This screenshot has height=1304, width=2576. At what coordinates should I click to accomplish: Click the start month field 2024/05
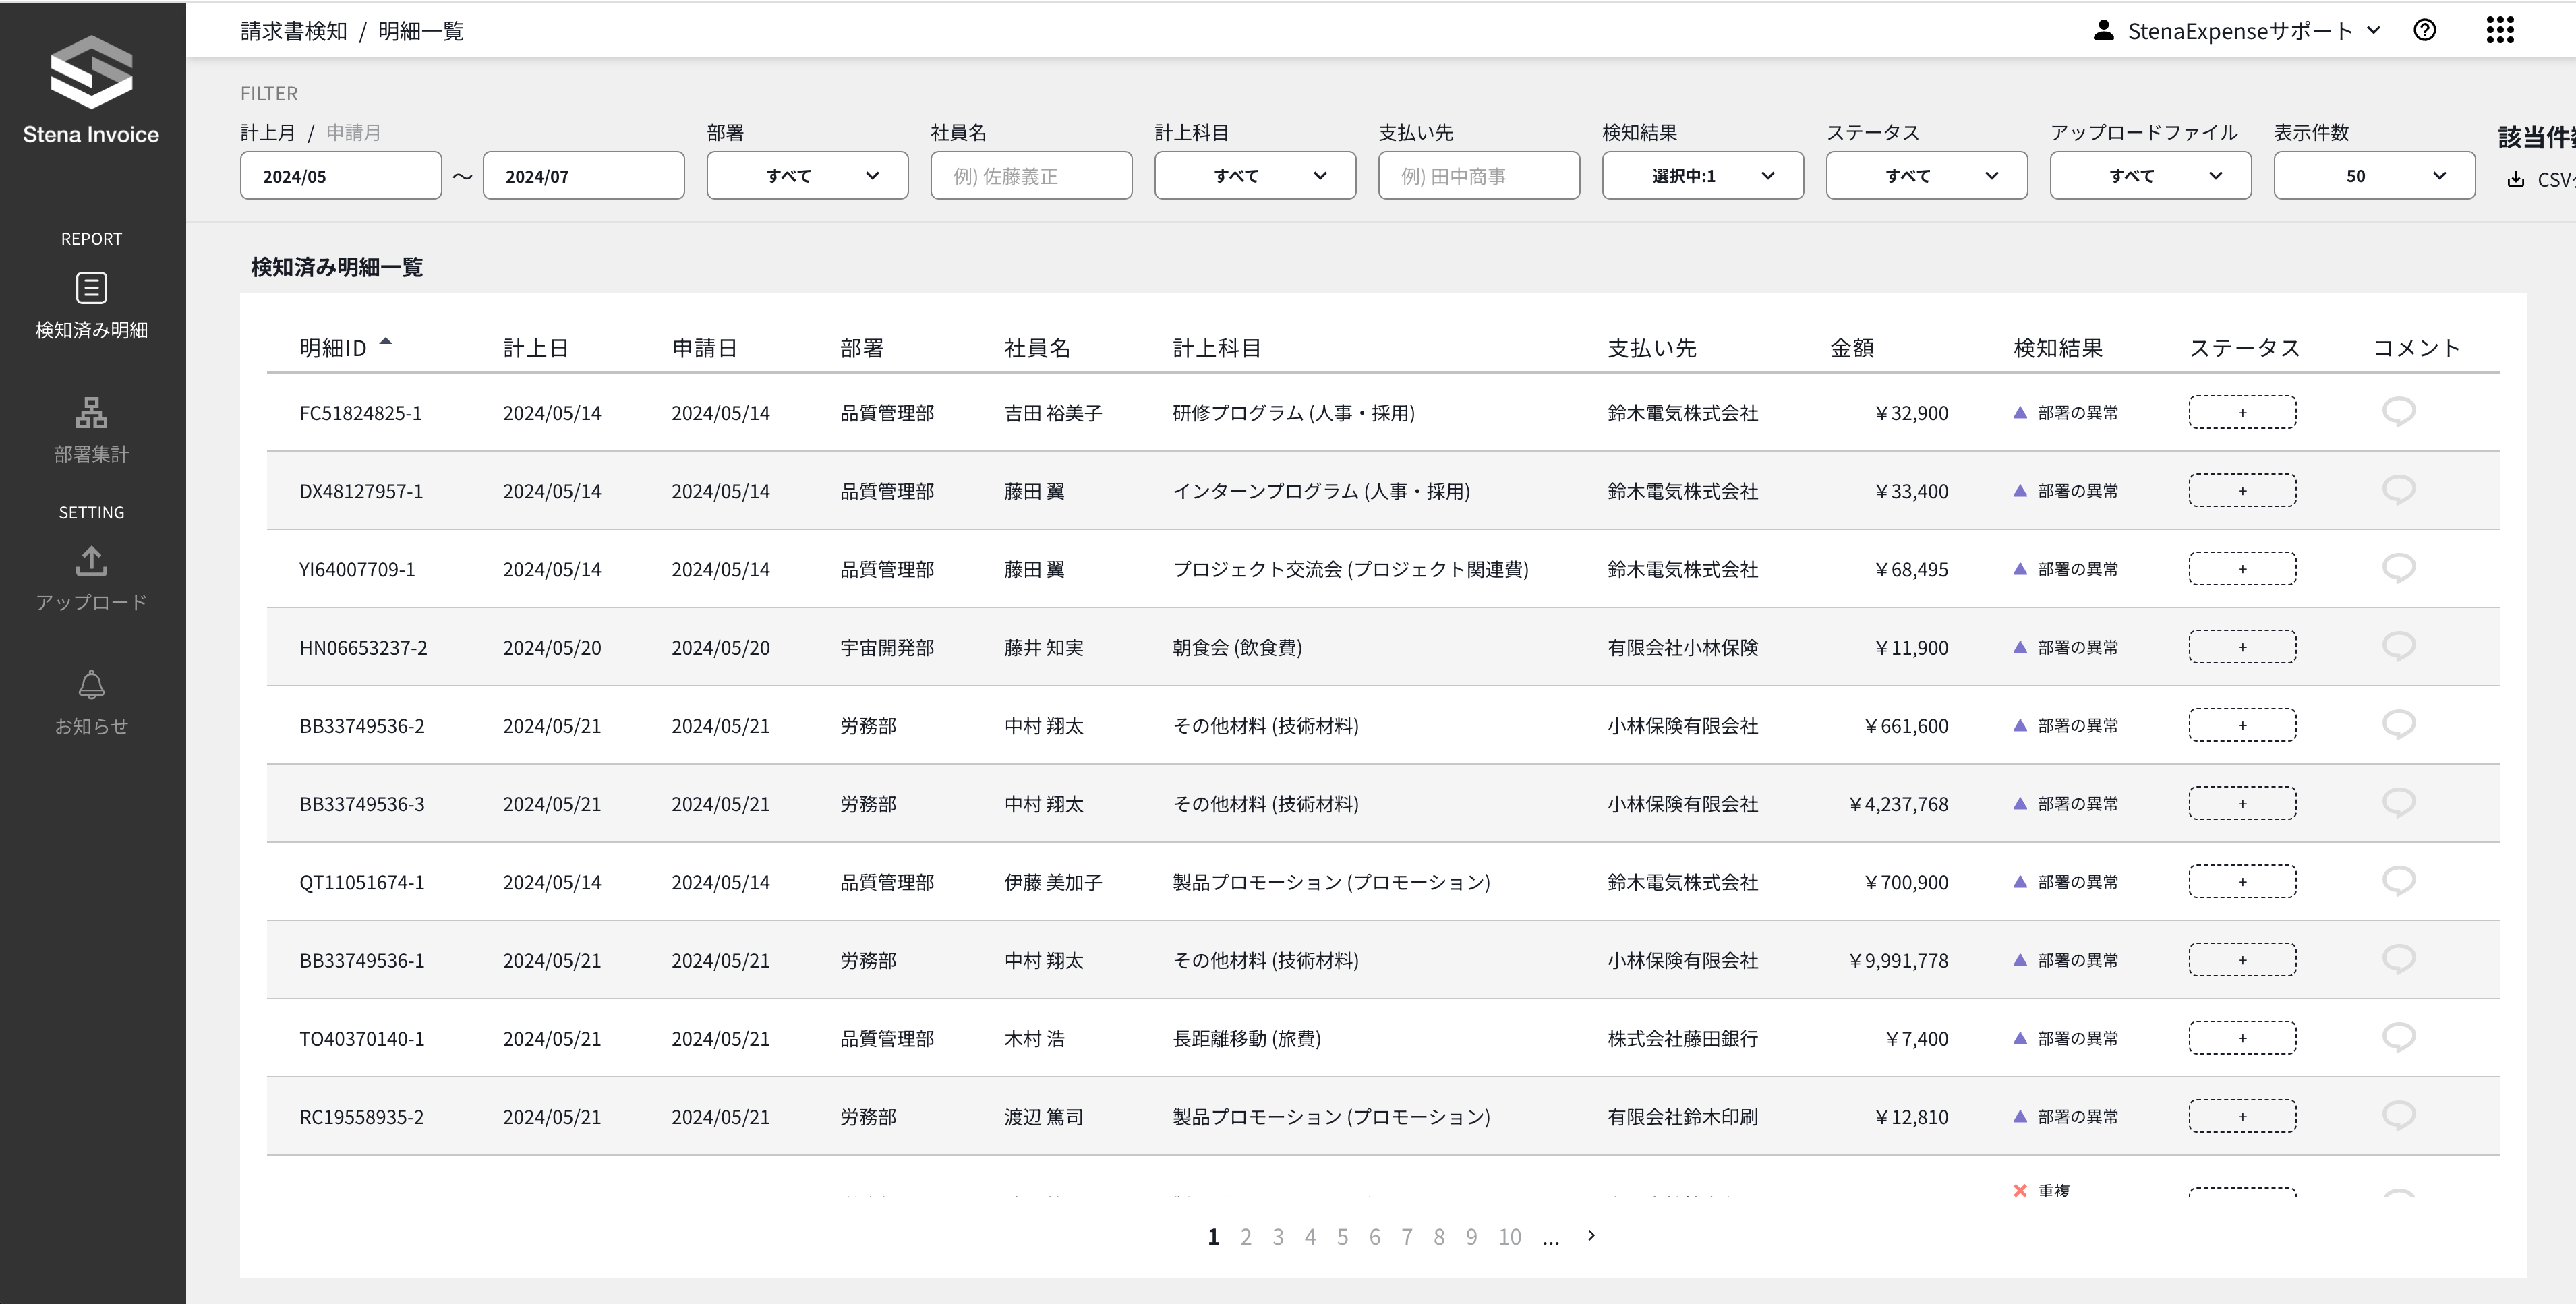[340, 176]
